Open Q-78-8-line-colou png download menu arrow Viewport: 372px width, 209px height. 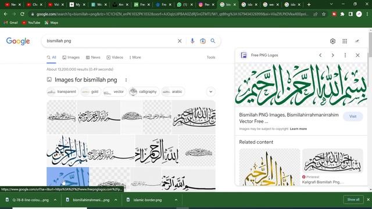pyautogui.click(x=55, y=200)
